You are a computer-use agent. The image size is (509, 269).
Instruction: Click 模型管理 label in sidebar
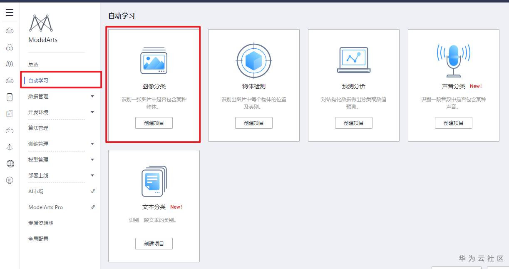[x=38, y=159]
